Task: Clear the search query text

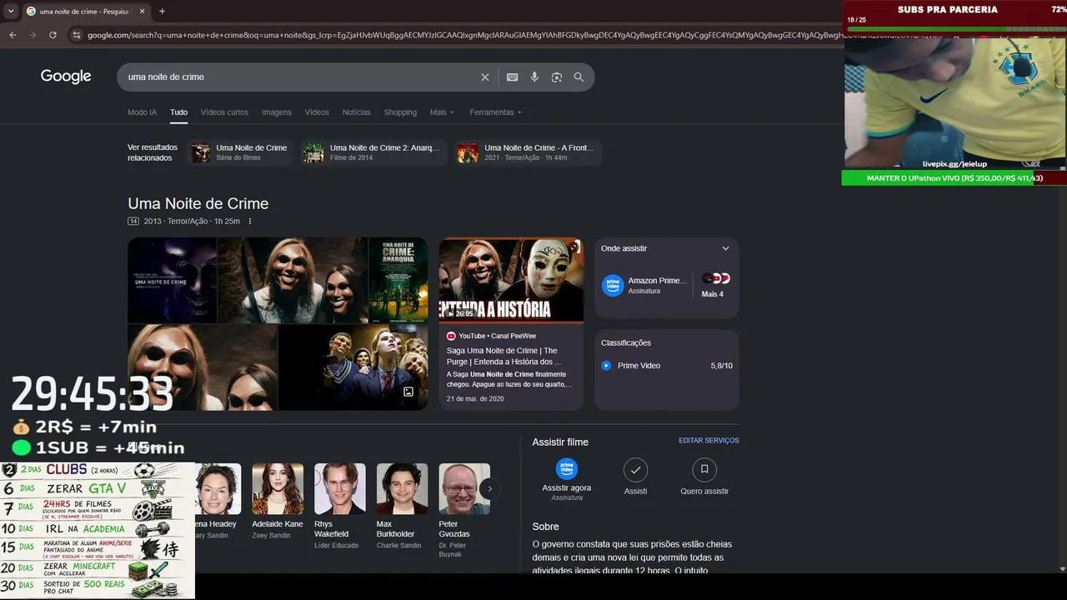Action: click(485, 77)
